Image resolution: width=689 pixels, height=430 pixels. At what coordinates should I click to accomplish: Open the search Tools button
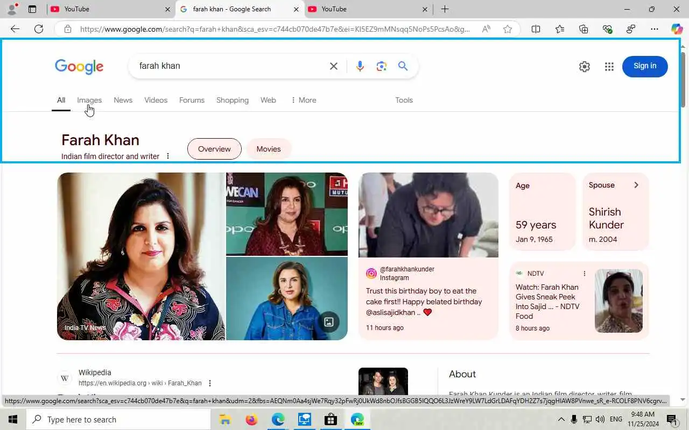pyautogui.click(x=404, y=100)
